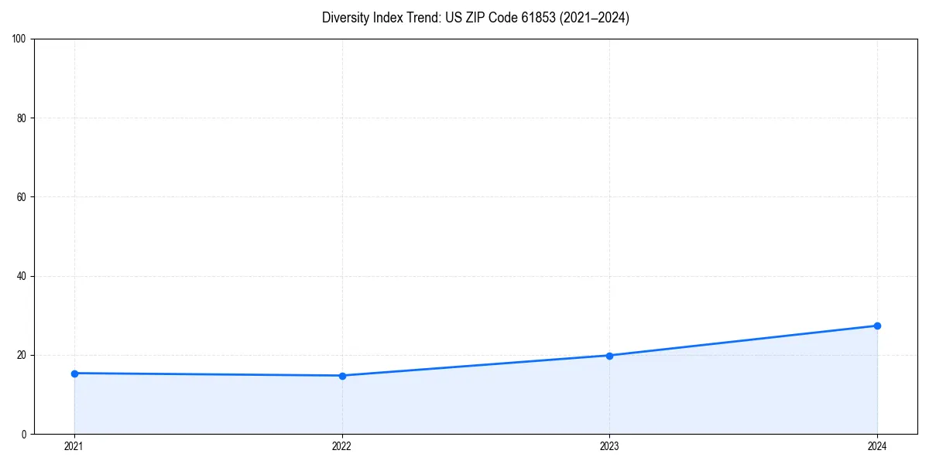The height and width of the screenshot is (464, 929).
Task: Select the 2024 data point marker
Action: coord(877,326)
